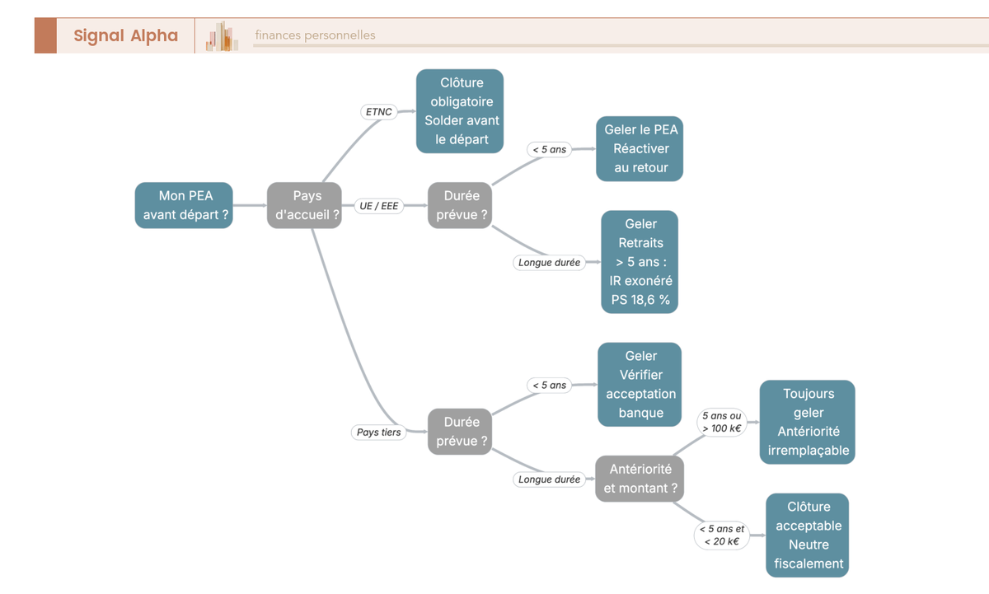Select the IR exonéré PS 18,6 % node
989x594 pixels.
(x=640, y=262)
